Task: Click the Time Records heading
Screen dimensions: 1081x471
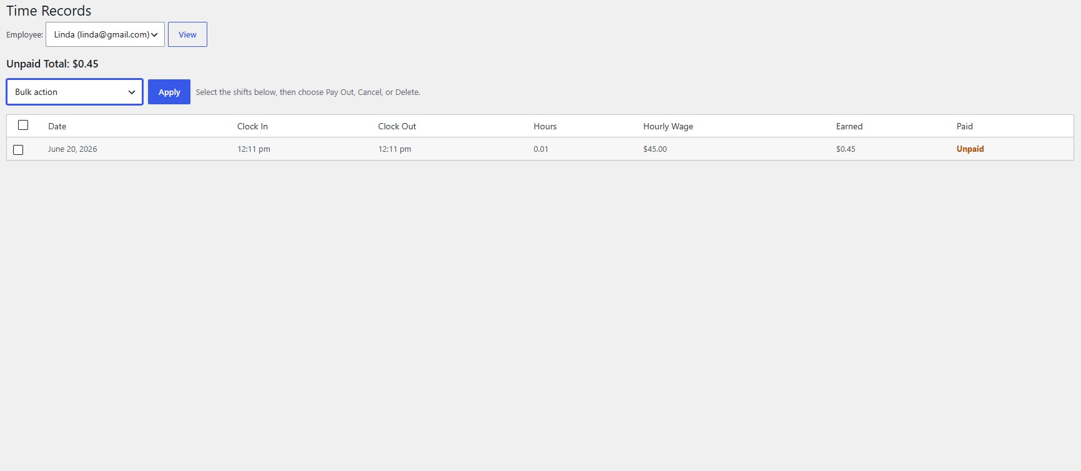Action: (49, 11)
